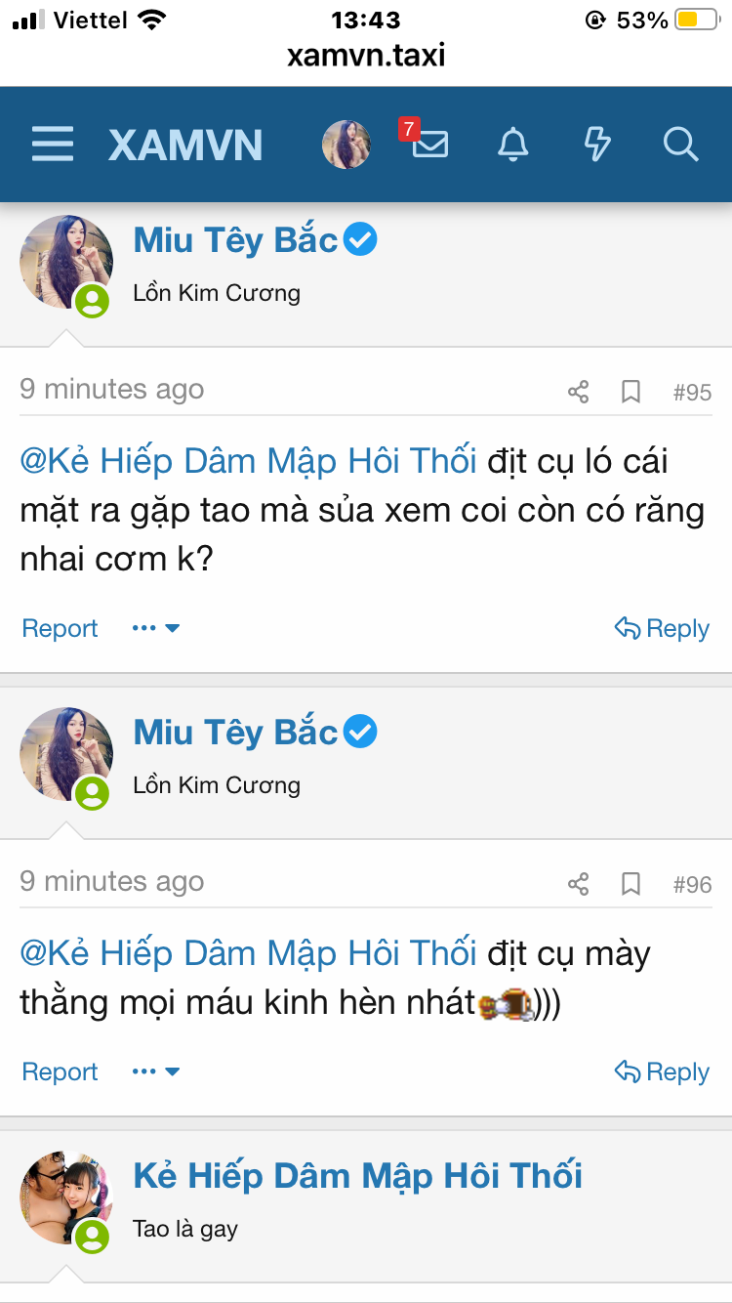732x1303 pixels.
Task: Share post #95 via share icon
Action: pyautogui.click(x=578, y=393)
